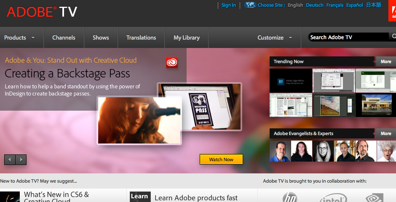
Task: Click the singer with microphone image
Action: (139, 120)
